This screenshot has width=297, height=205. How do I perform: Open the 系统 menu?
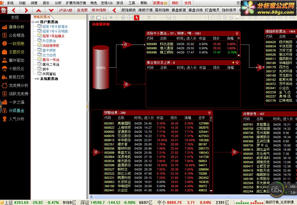coord(10,3)
